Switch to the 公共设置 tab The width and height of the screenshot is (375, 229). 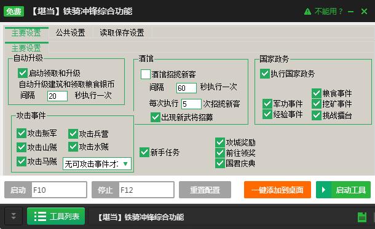coord(70,33)
